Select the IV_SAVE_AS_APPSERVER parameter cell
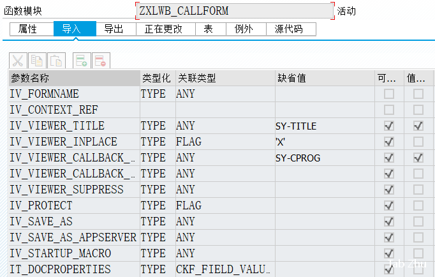435x277 pixels. pyautogui.click(x=75, y=237)
